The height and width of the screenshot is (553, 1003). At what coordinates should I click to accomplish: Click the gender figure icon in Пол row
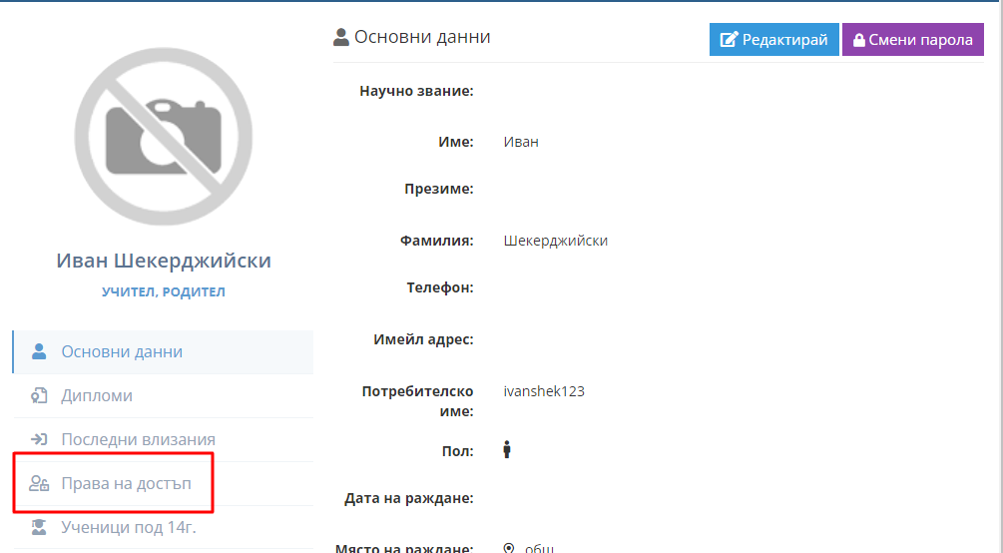507,450
